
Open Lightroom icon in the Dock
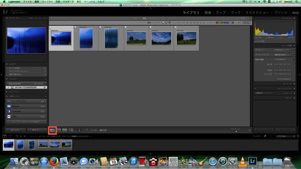(x=253, y=161)
